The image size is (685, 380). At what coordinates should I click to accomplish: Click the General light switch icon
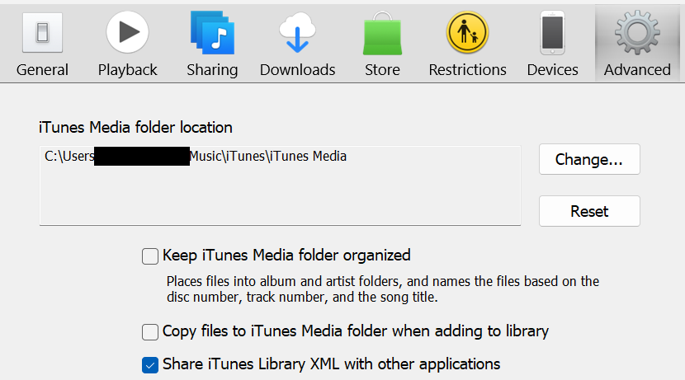click(x=42, y=33)
